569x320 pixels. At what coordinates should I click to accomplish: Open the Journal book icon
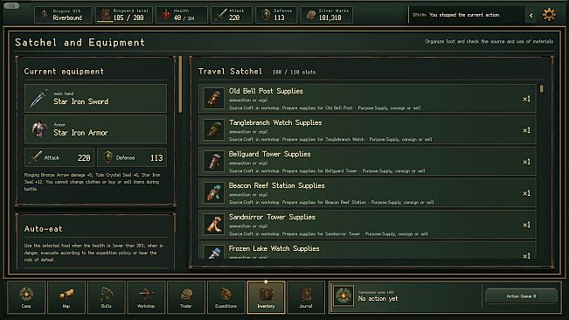pyautogui.click(x=306, y=297)
